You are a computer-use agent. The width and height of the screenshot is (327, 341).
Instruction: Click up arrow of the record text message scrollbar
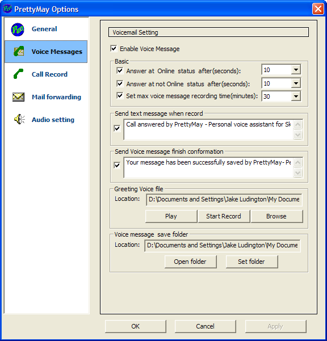[297, 125]
